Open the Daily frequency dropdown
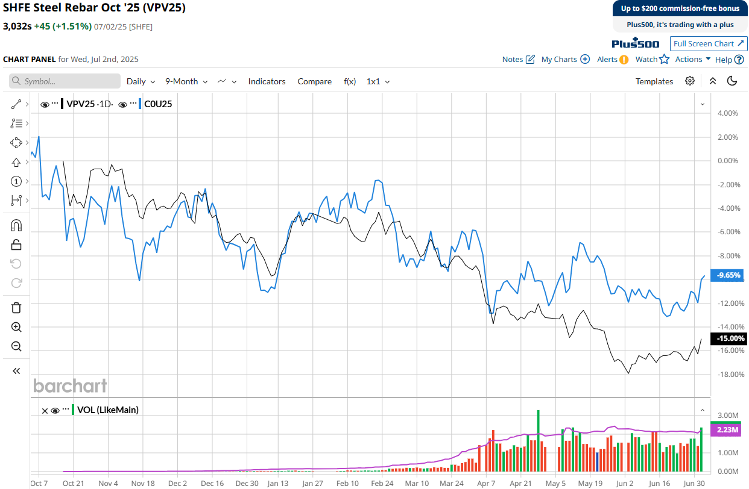Image resolution: width=749 pixels, height=489 pixels. (141, 81)
